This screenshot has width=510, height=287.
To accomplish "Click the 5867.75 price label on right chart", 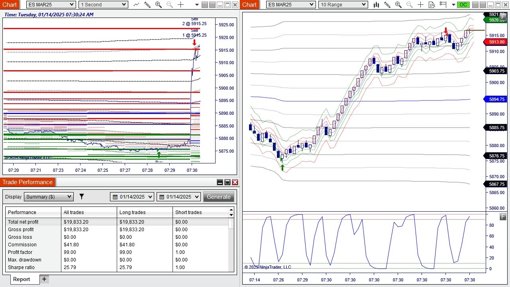I will coord(496,184).
